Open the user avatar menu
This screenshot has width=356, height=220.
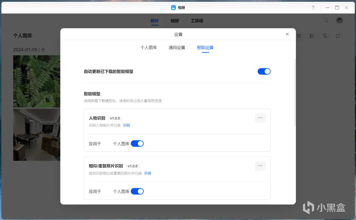[339, 20]
